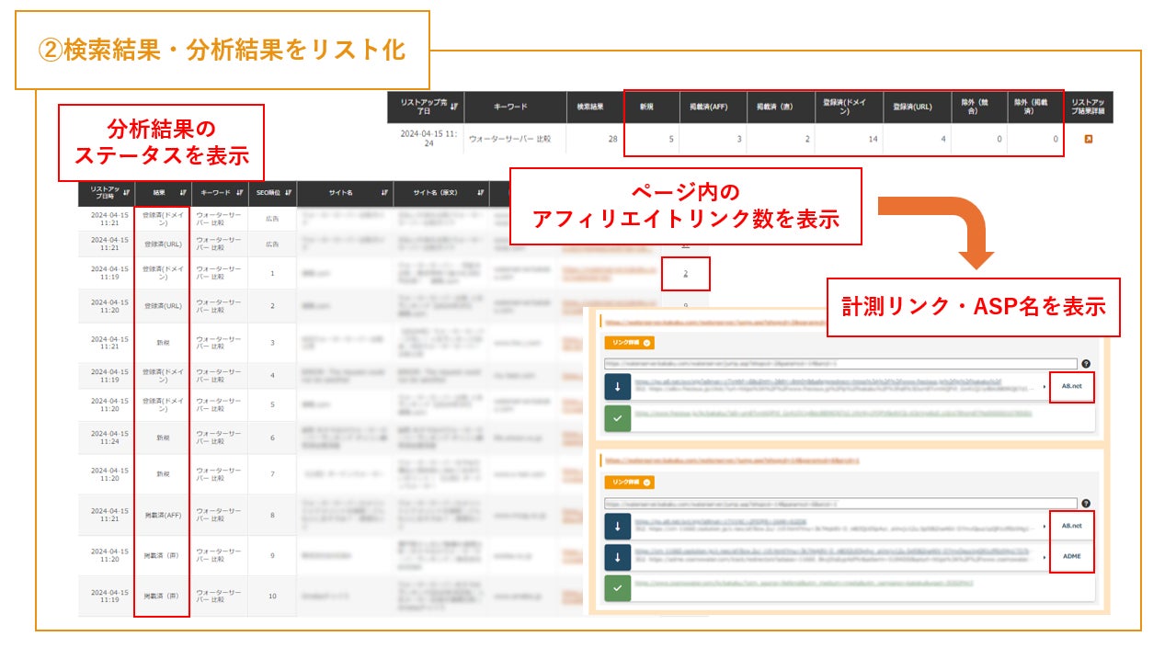The height and width of the screenshot is (659, 1176).
Task: Click the 登録済(URL) status in the rank 2 row
Action: click(162, 305)
